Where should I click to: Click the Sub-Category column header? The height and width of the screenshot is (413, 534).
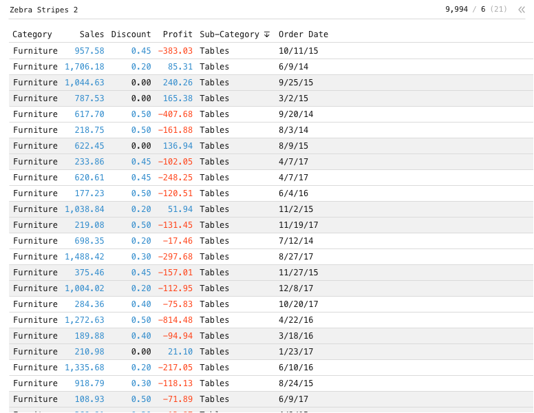pyautogui.click(x=230, y=34)
